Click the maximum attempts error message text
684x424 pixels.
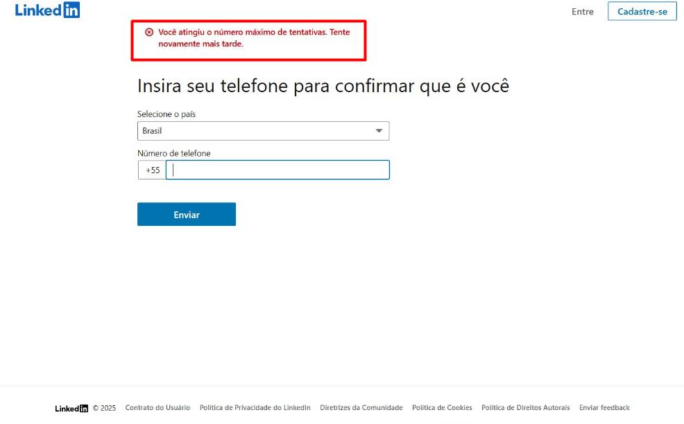click(x=254, y=38)
